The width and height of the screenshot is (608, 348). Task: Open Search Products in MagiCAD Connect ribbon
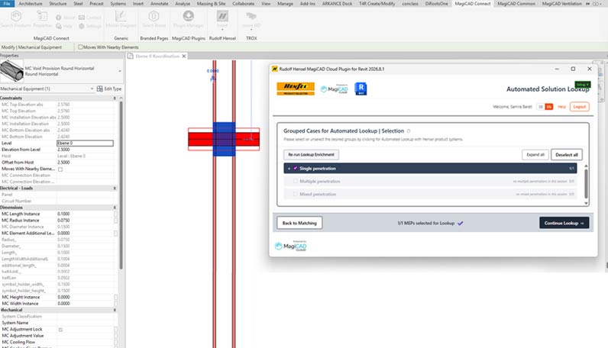coord(15,19)
